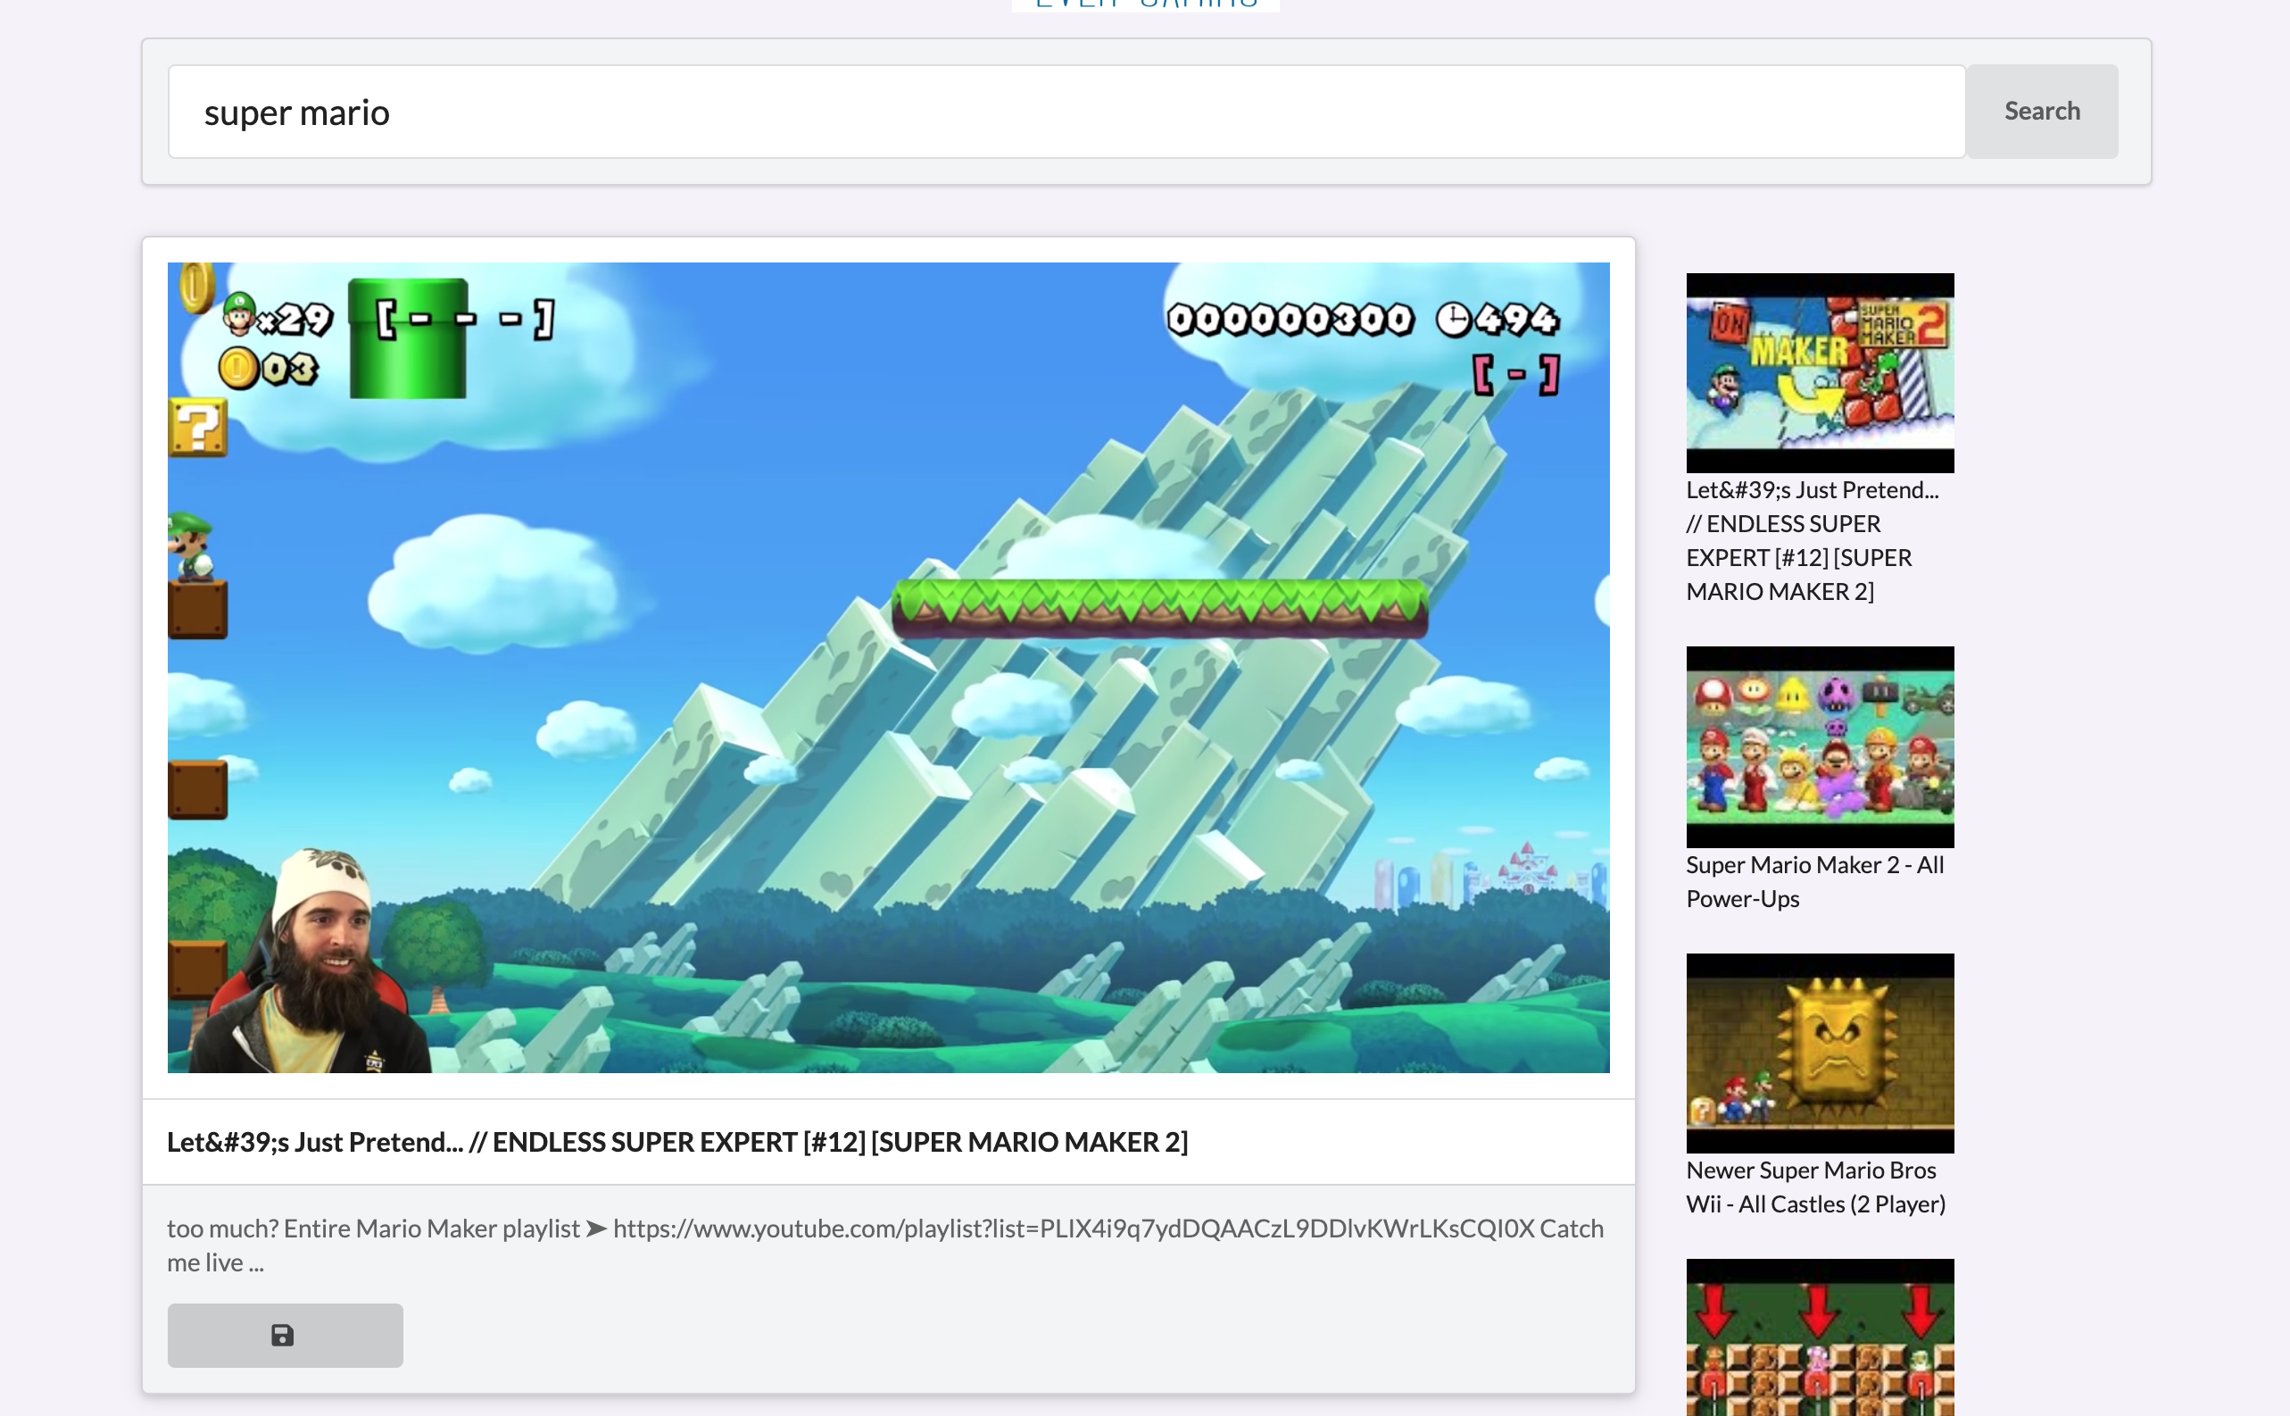
Task: Play the main Super Mario Maker 2 video
Action: tap(887, 667)
